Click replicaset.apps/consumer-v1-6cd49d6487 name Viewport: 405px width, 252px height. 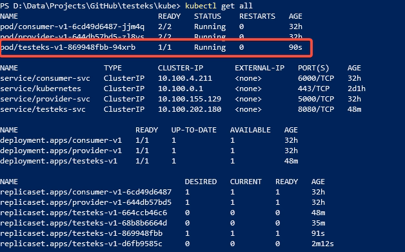click(x=86, y=192)
